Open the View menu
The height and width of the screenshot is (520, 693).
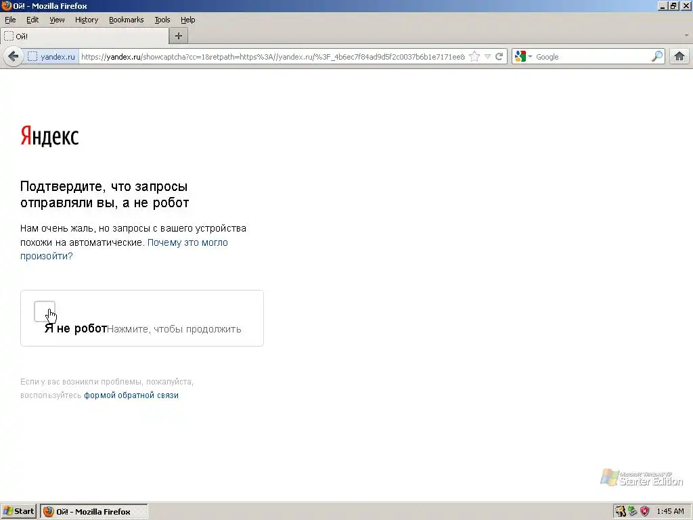(57, 20)
